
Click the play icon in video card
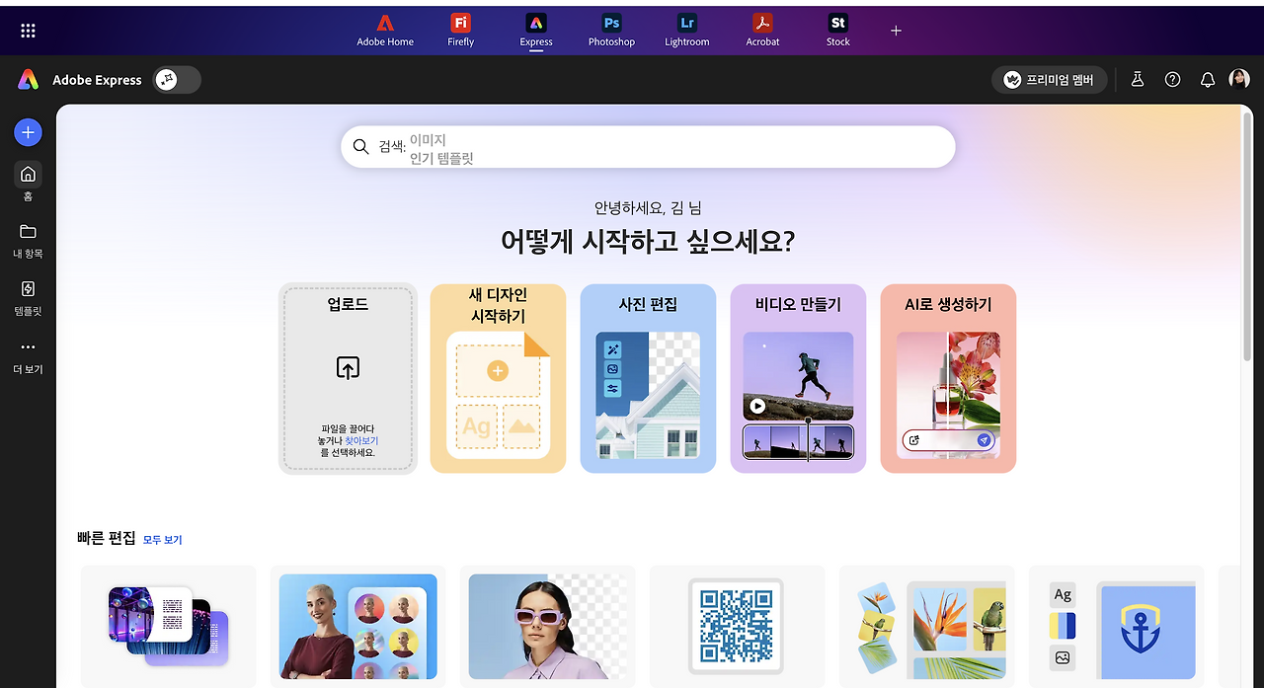pos(757,406)
